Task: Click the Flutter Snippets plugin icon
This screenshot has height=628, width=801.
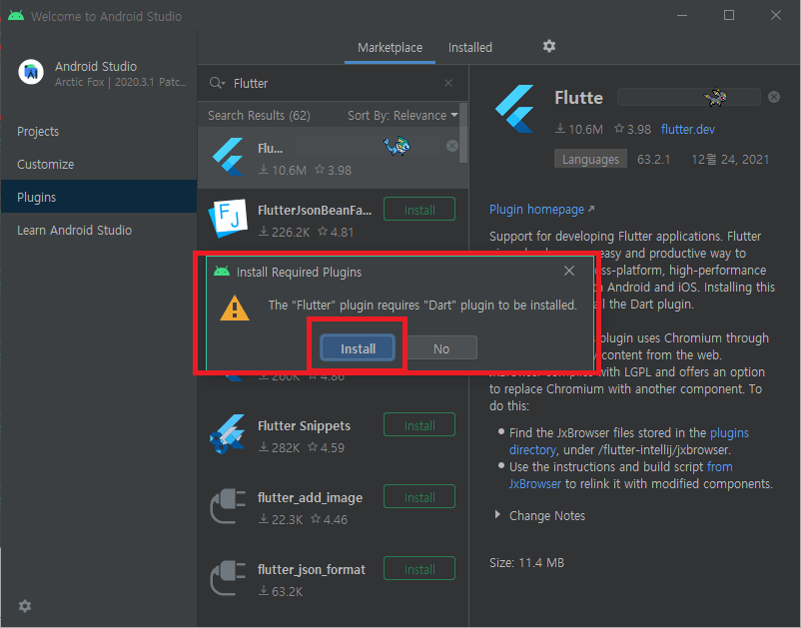Action: 228,434
